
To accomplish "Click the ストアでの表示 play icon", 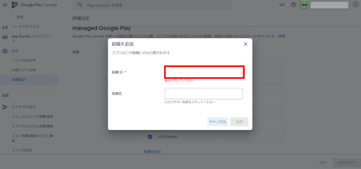I will point(5,107).
